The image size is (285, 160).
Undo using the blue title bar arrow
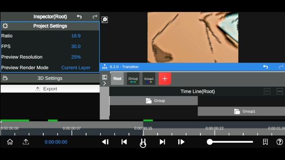point(265,67)
